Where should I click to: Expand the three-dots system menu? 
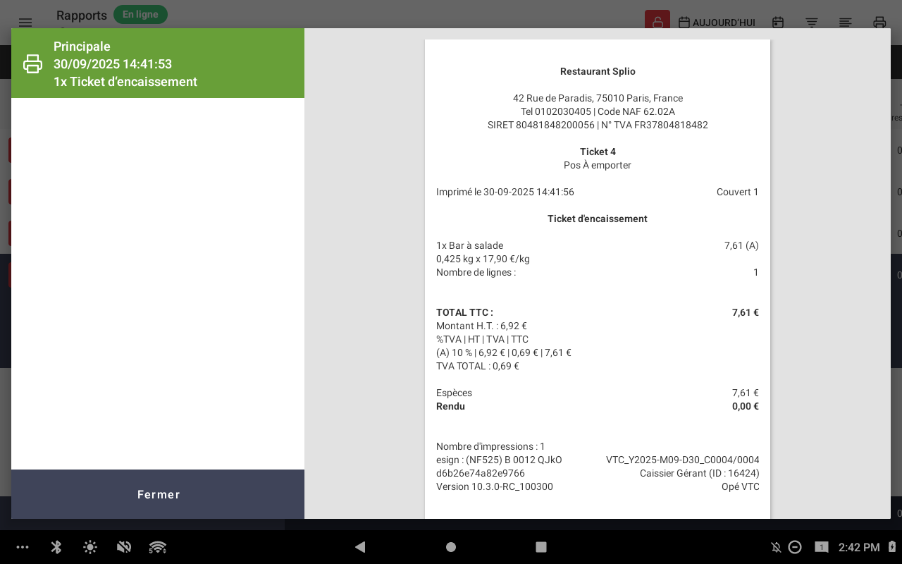point(23,547)
